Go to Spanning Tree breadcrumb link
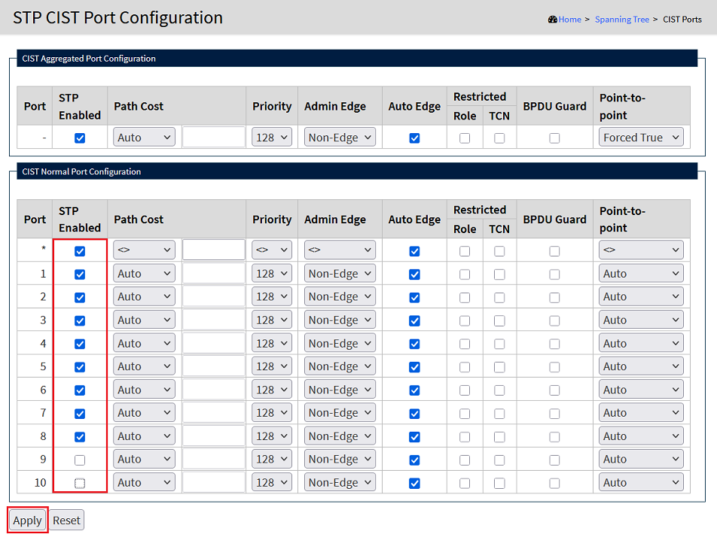 pyautogui.click(x=621, y=20)
